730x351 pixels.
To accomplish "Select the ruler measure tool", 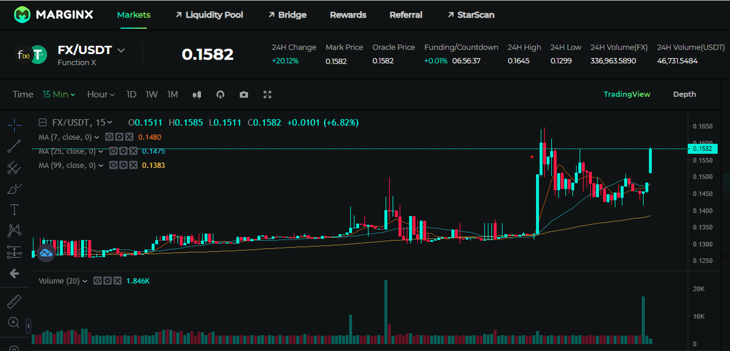I will [x=15, y=301].
